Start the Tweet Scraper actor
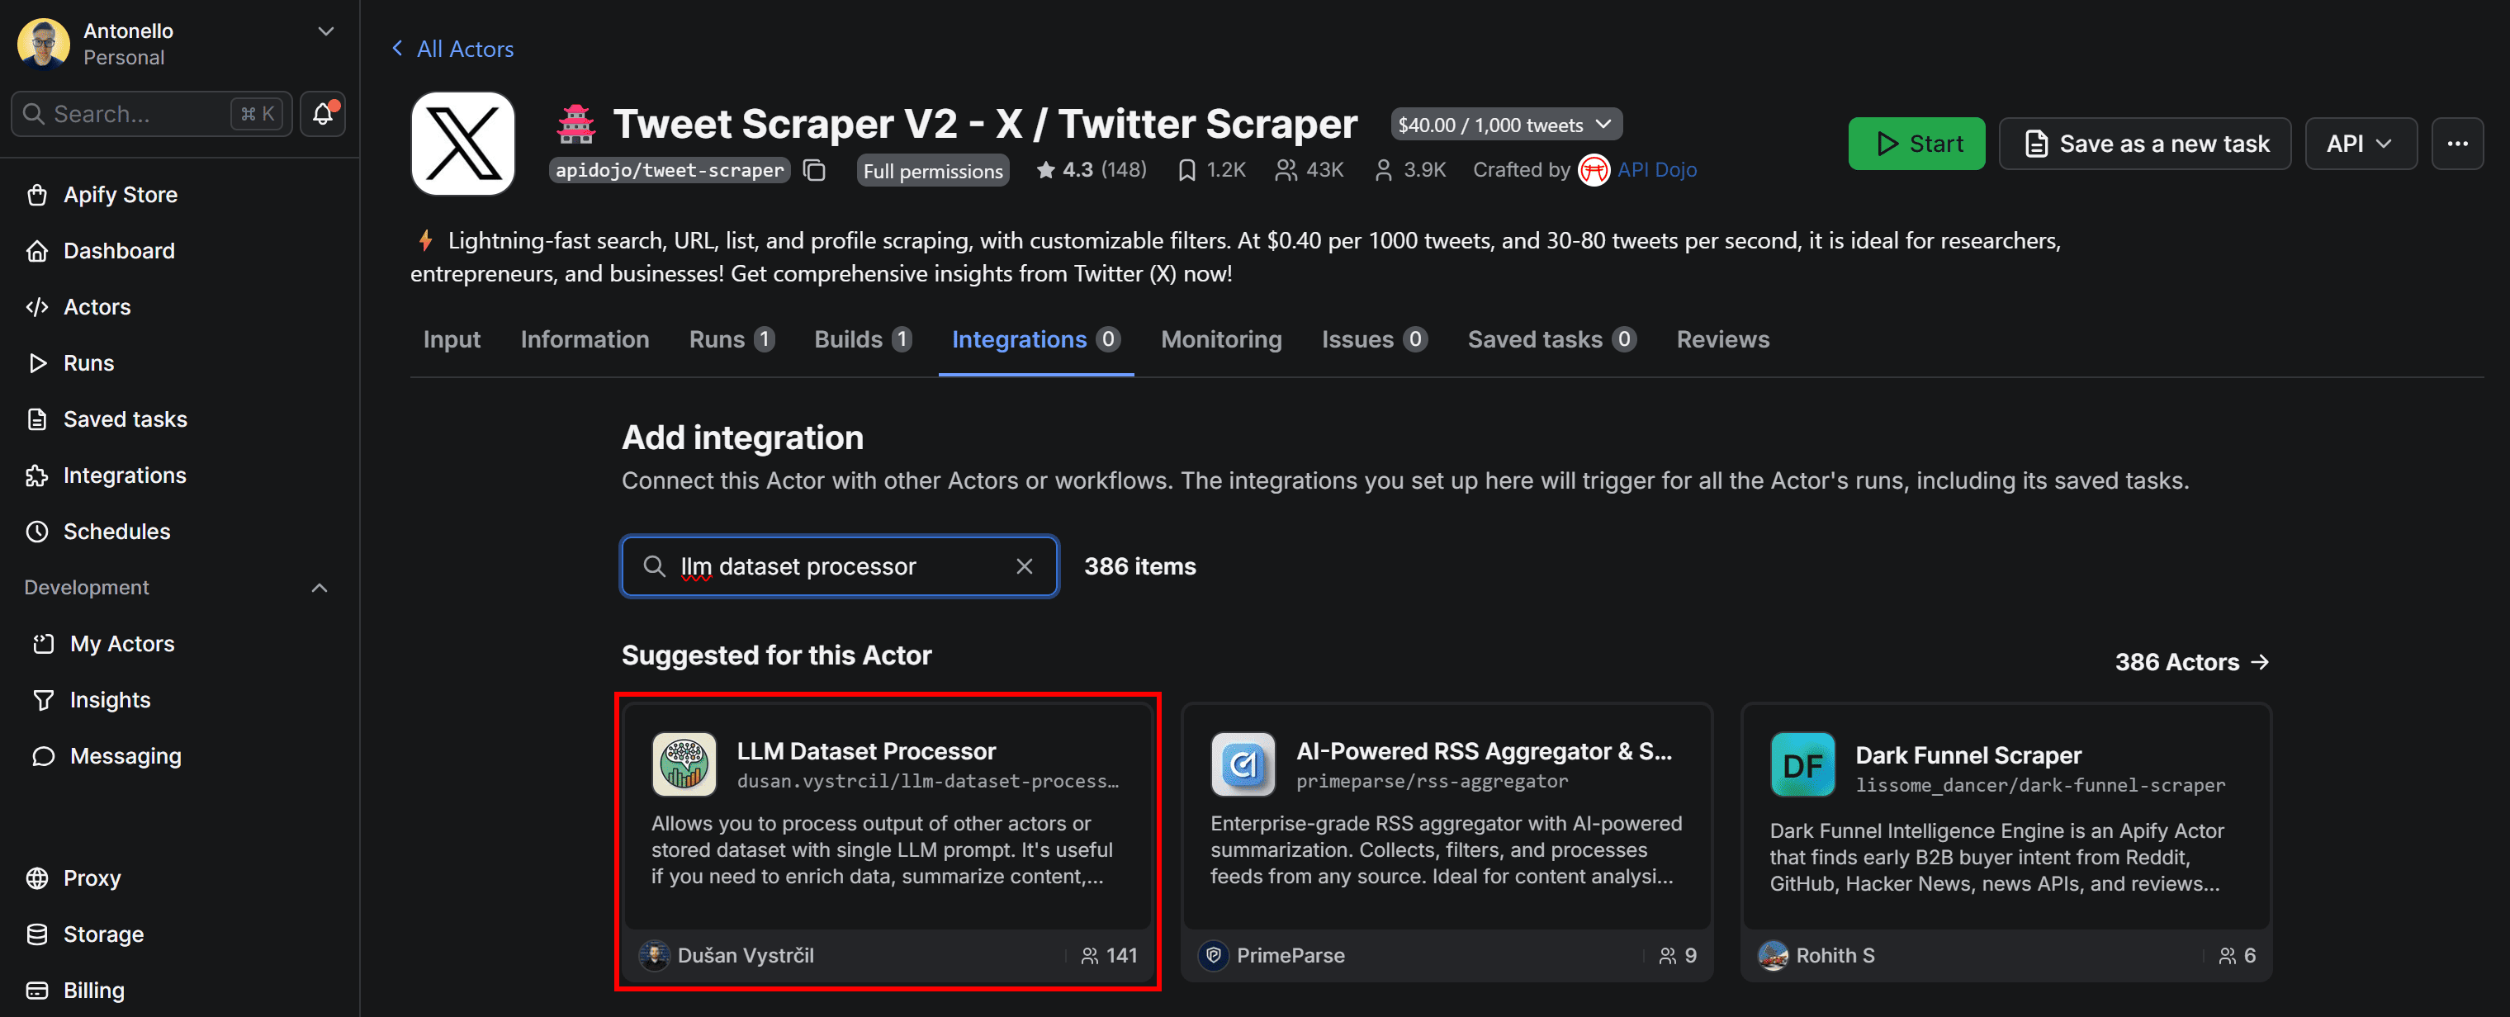Viewport: 2510px width, 1017px height. click(1915, 143)
